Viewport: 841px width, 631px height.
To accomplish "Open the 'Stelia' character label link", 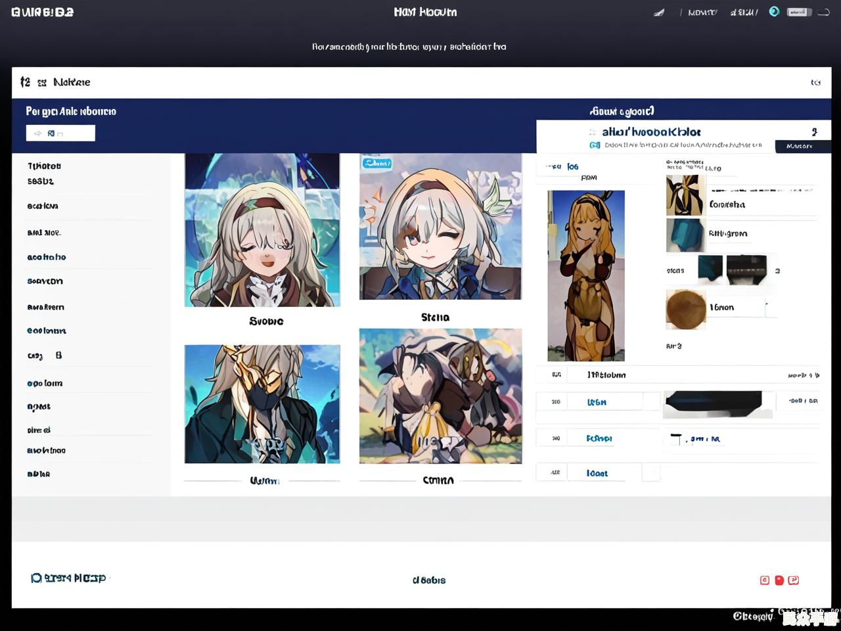I will tap(435, 317).
